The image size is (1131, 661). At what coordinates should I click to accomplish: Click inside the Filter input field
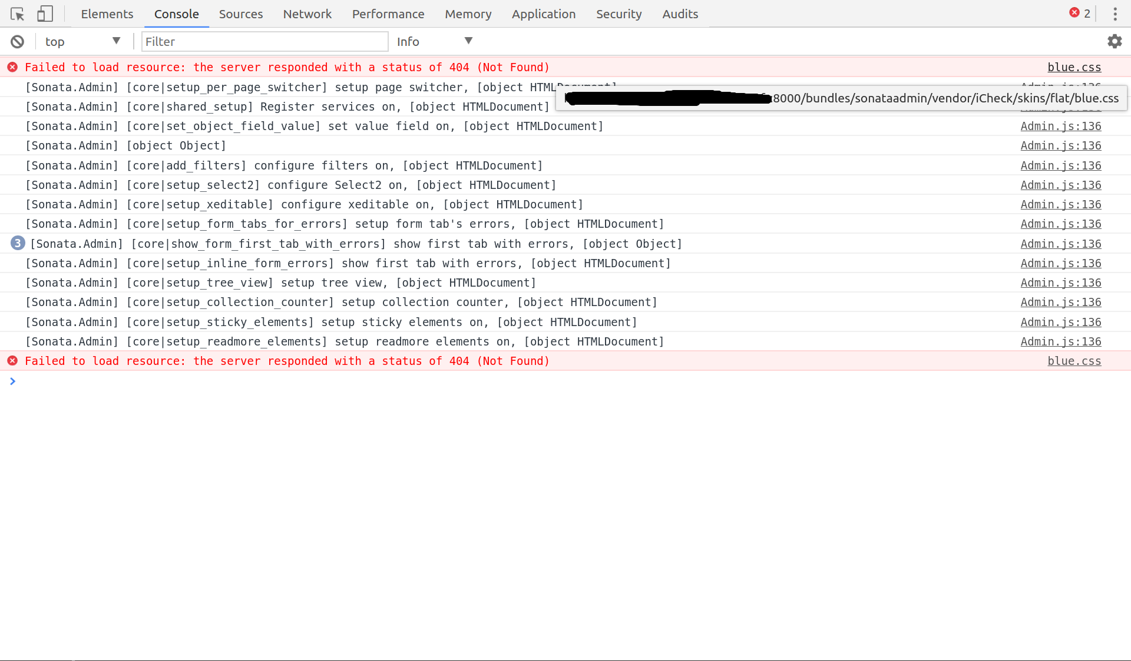[264, 41]
